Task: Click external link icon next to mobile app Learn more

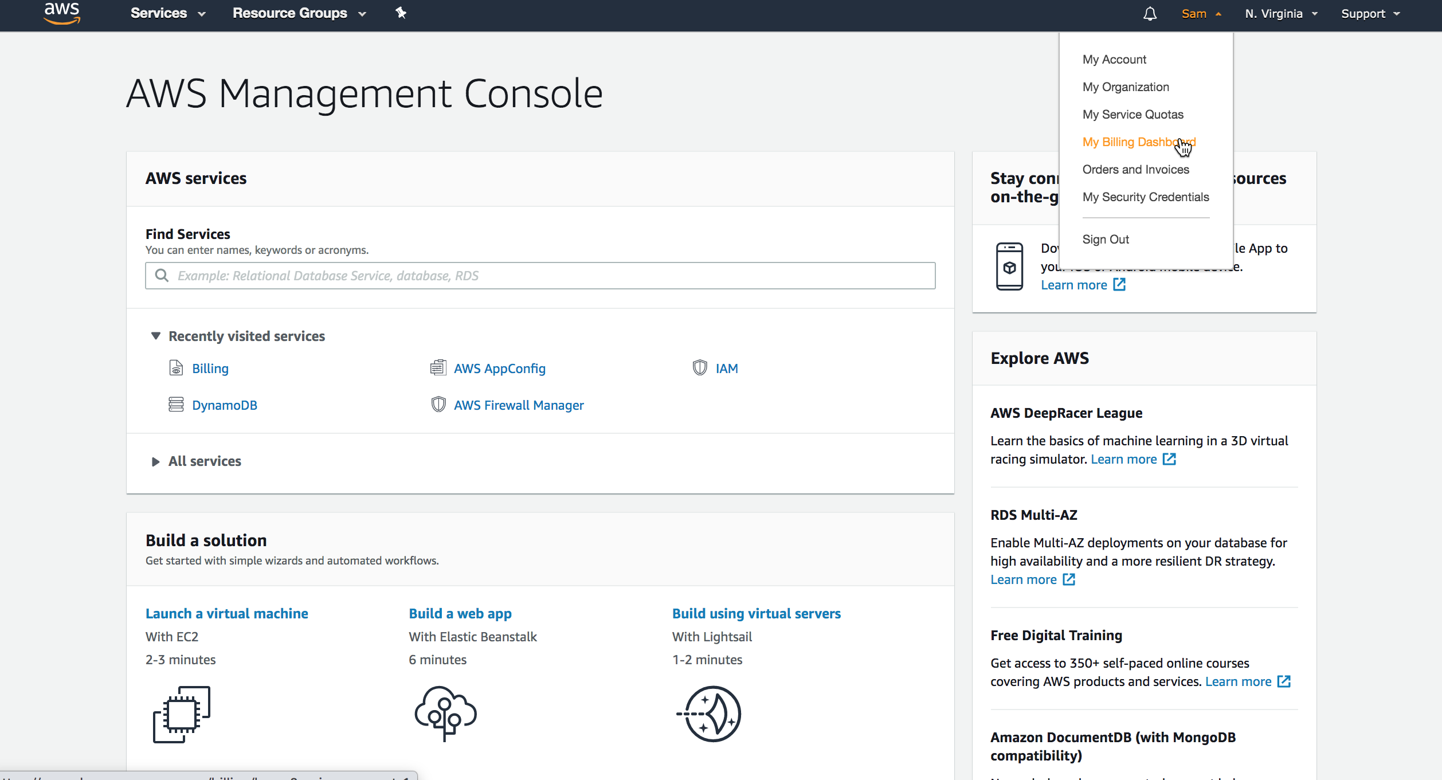Action: [x=1119, y=285]
